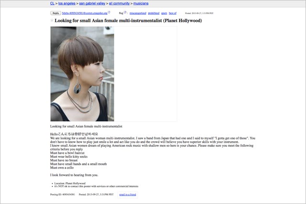Click the favorite star beside the posting title
Image resolution: width=306 pixels, height=204 pixels.
pos(52,20)
